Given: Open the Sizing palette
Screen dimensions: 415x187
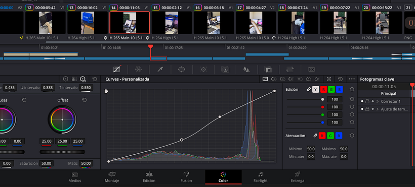Looking at the screenshot, I should pos(290,70).
